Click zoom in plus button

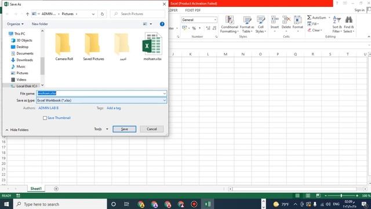[x=357, y=196]
